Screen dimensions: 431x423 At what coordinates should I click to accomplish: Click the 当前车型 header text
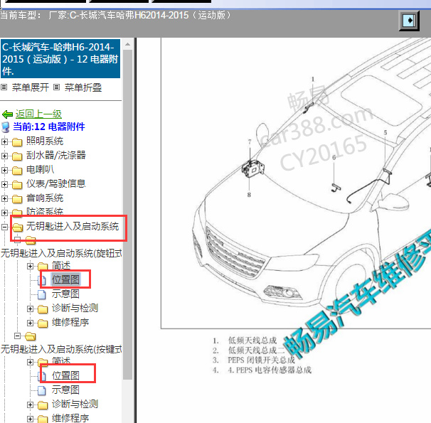(x=115, y=15)
